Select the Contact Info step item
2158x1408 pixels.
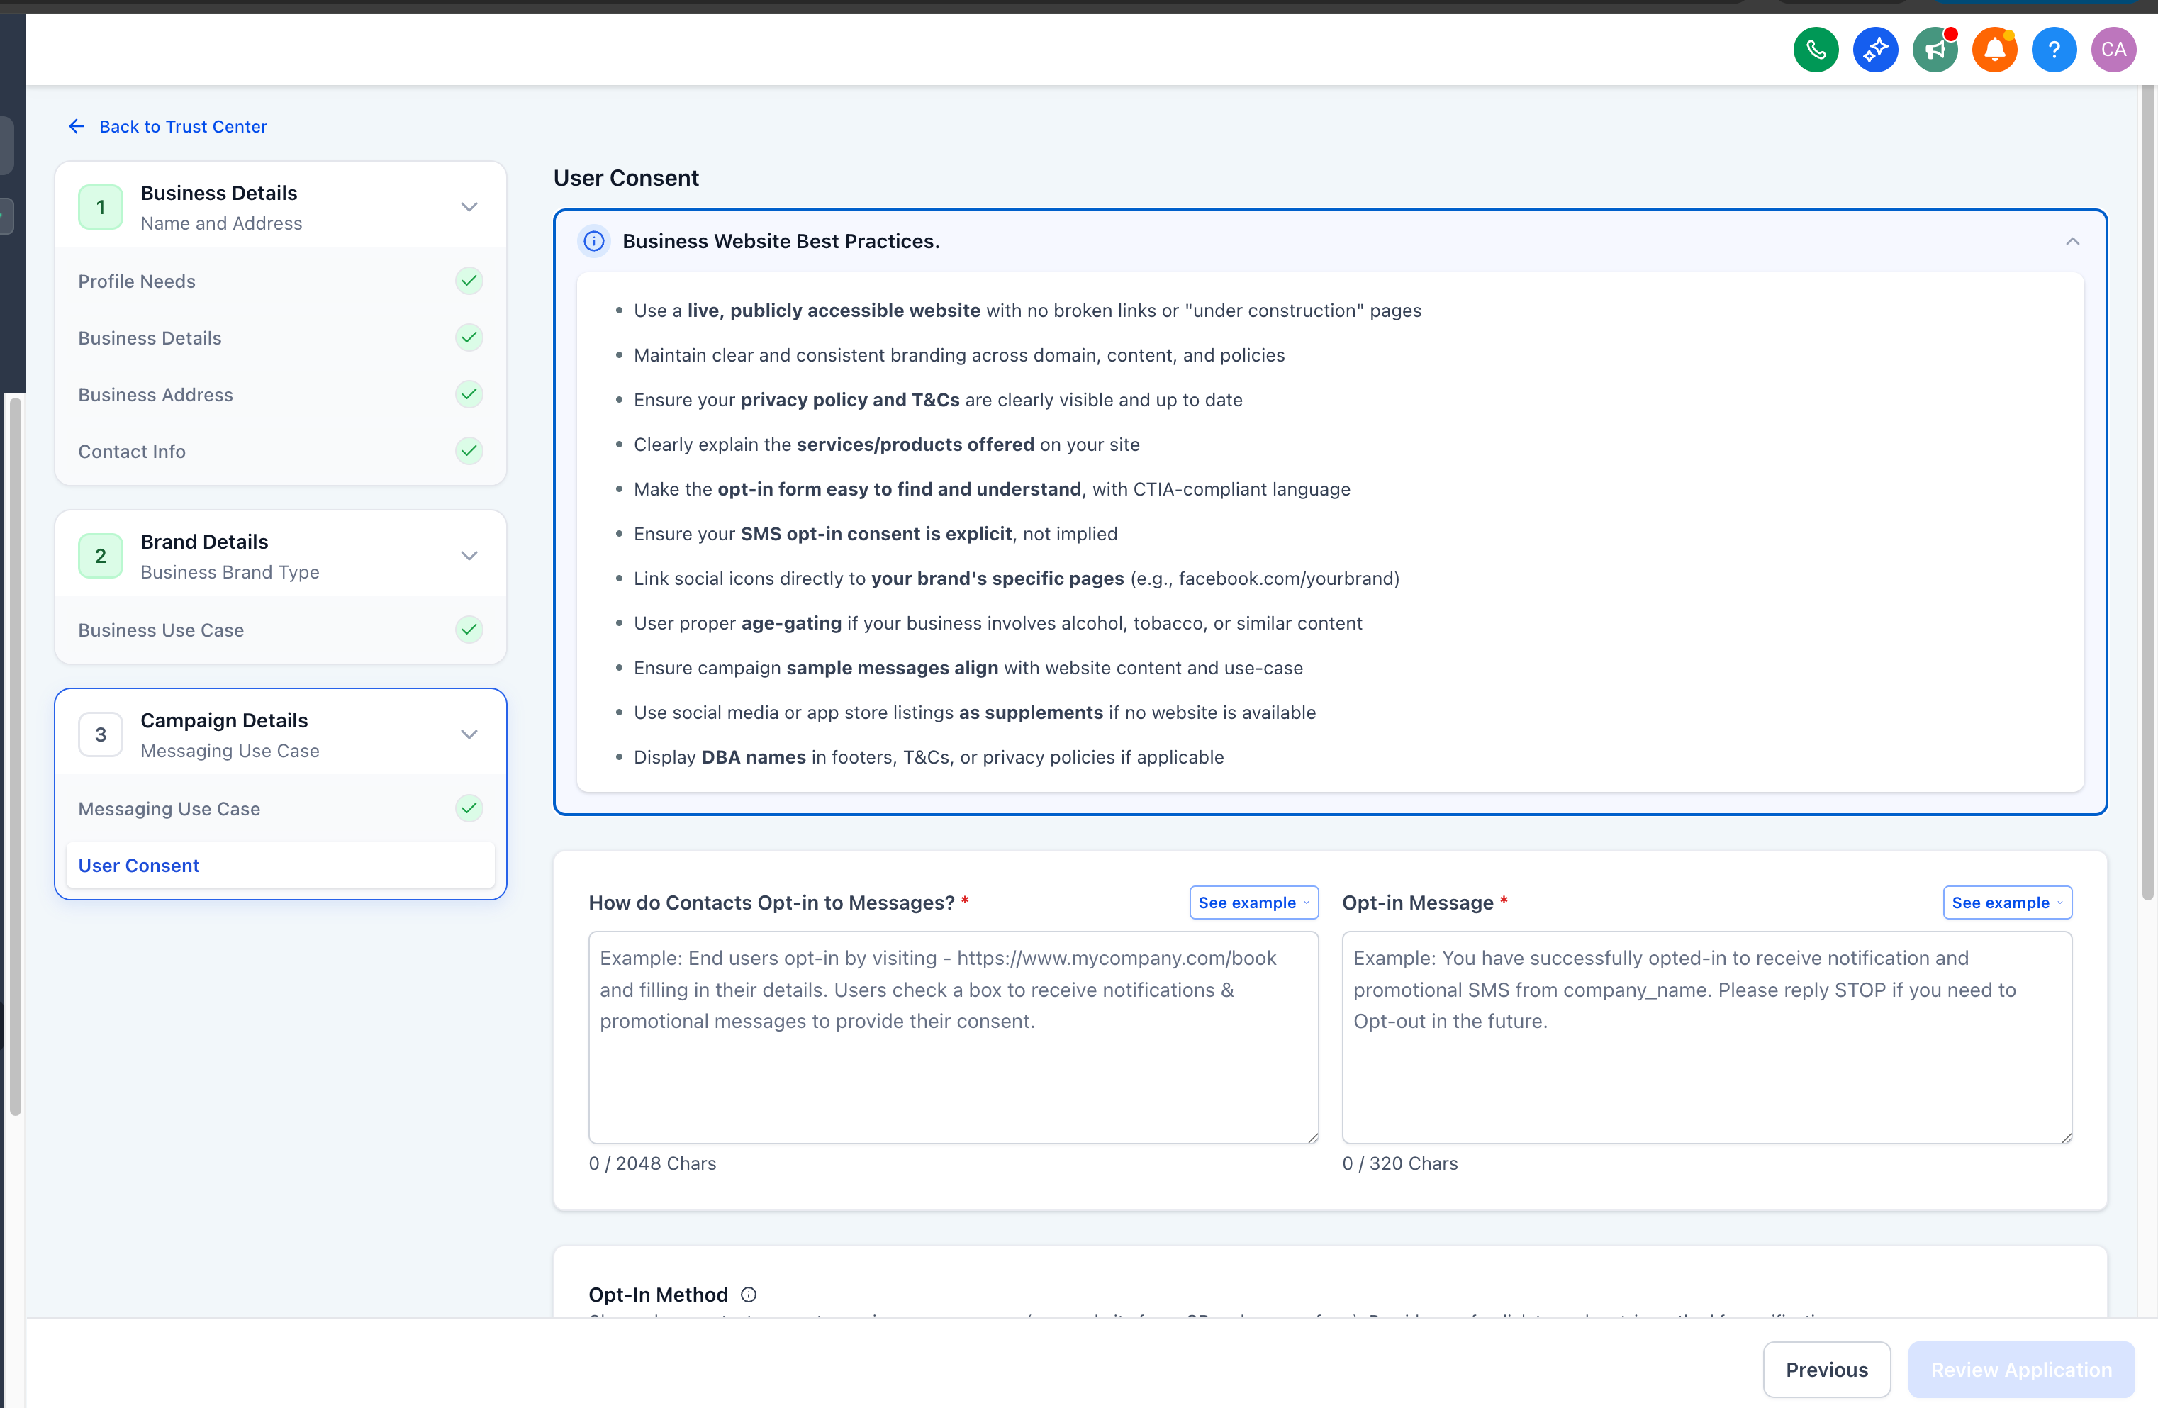(x=131, y=452)
